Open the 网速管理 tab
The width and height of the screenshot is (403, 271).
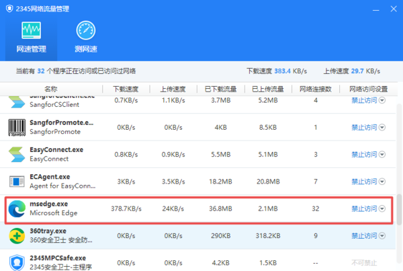point(31,38)
